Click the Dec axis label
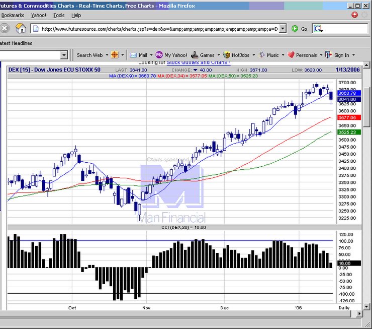 point(224,308)
